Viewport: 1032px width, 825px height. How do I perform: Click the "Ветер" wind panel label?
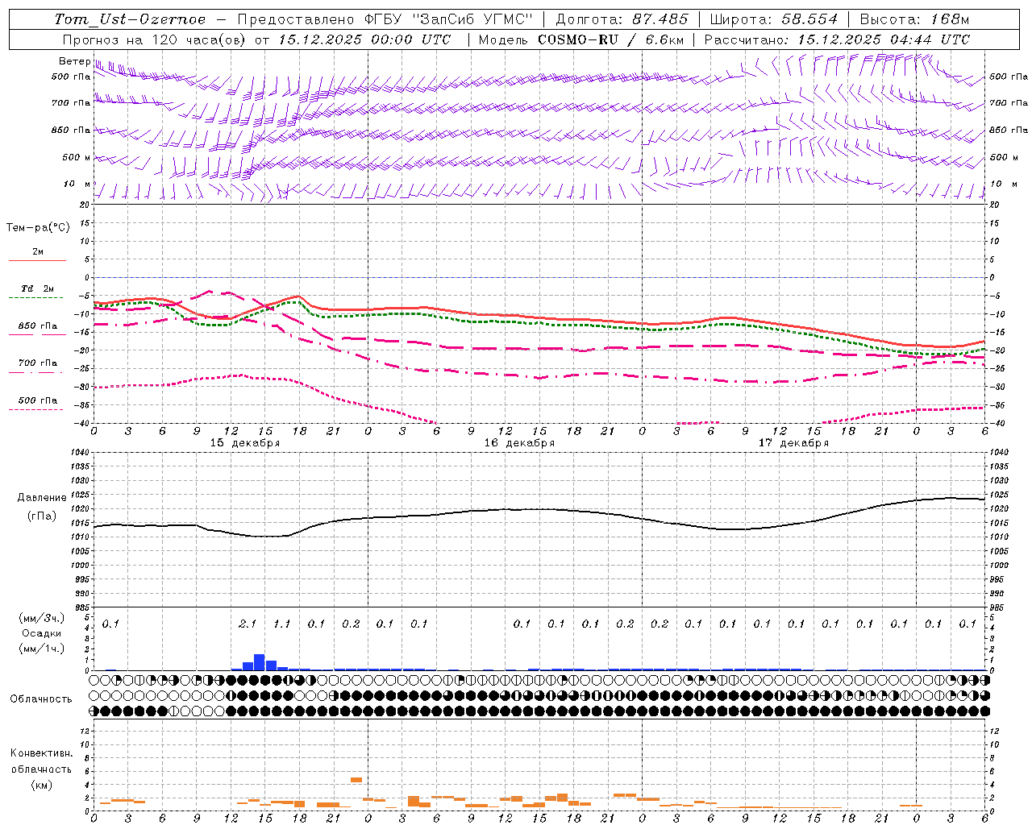pos(74,61)
